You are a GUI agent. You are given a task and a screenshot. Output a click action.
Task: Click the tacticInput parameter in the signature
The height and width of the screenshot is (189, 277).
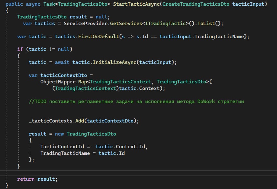(248, 4)
